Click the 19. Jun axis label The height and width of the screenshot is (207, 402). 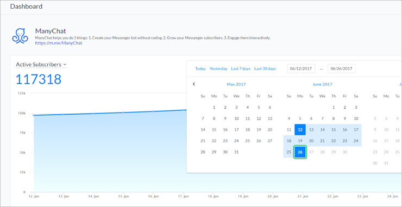(x=243, y=197)
